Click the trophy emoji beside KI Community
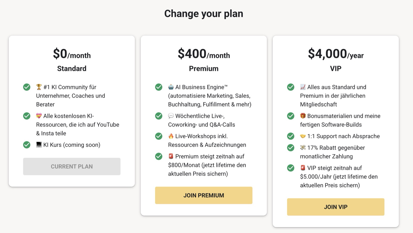Image resolution: width=413 pixels, height=233 pixels. (39, 87)
